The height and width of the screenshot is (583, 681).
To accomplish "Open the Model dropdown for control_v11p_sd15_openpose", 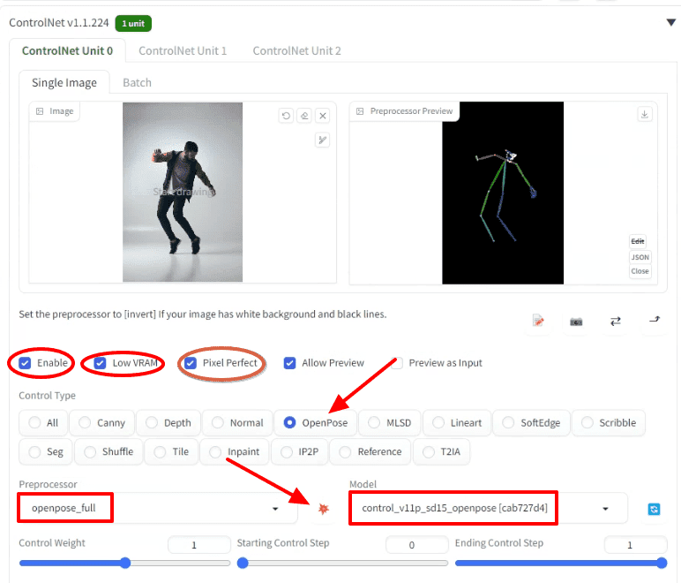I will point(488,509).
